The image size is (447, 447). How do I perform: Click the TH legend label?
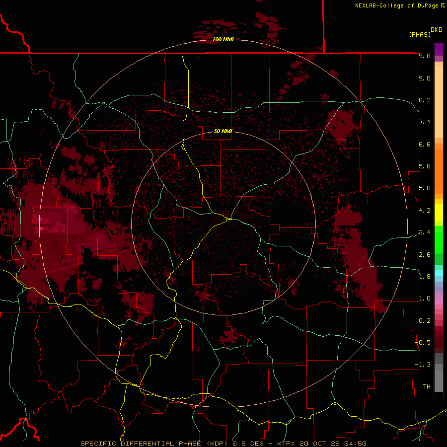coord(427,387)
